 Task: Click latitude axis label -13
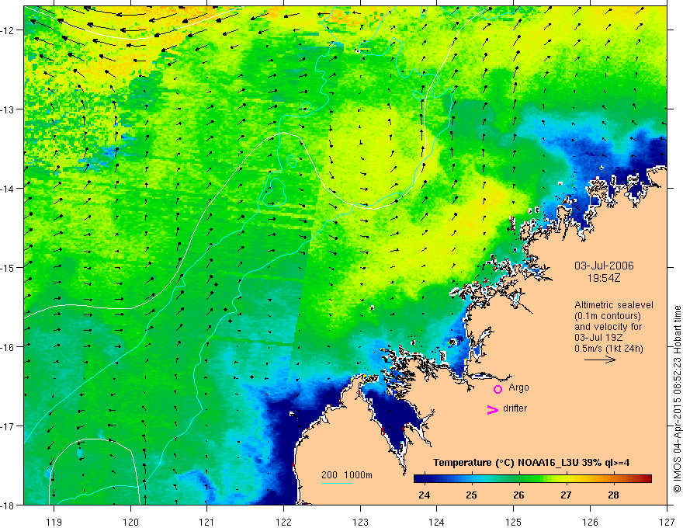click(8, 109)
